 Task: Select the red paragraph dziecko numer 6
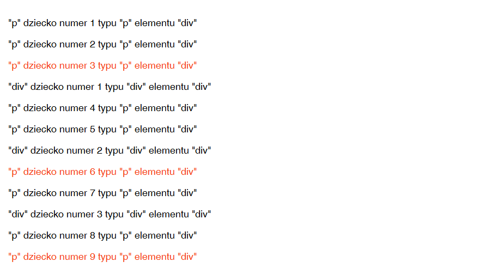click(x=102, y=172)
